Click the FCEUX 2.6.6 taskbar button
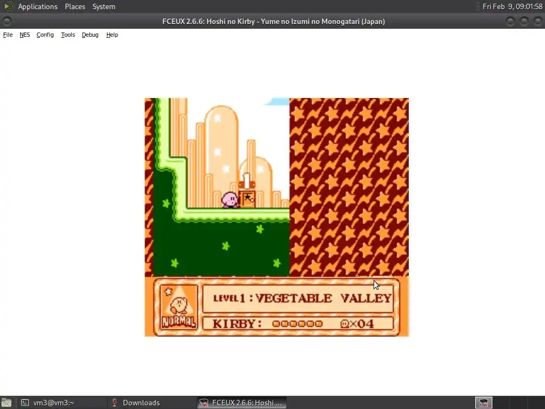The width and height of the screenshot is (545, 409). pos(242,403)
